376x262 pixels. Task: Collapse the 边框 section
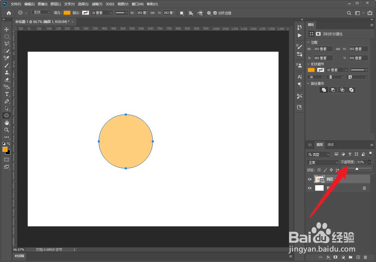[308, 42]
